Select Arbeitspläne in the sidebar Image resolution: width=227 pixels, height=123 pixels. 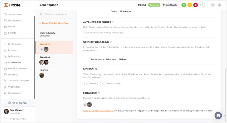[x=14, y=62]
